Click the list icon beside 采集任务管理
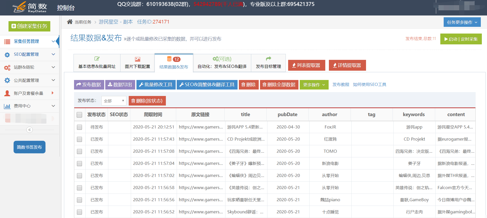Viewport: 487px width, 218px height. [7, 42]
